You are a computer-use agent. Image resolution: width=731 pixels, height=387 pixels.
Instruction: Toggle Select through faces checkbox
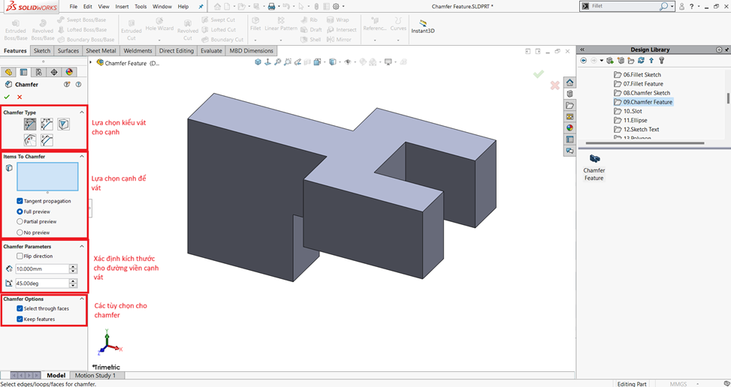click(x=20, y=309)
